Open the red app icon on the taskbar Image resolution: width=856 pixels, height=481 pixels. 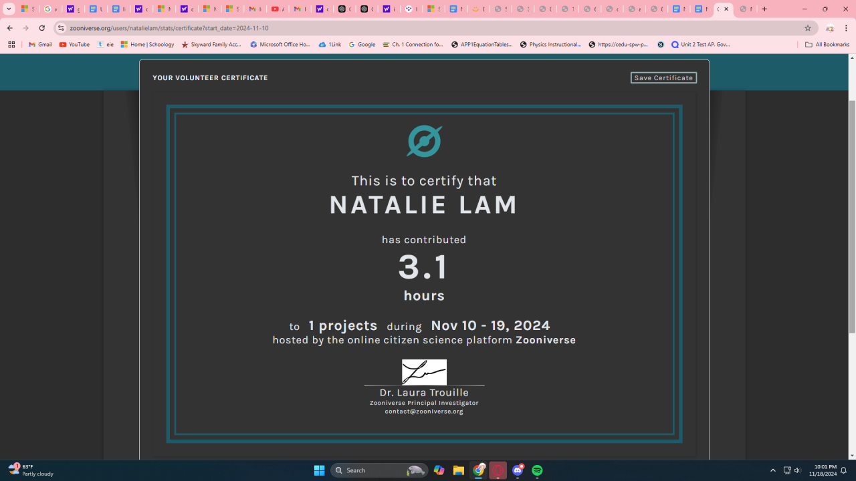click(498, 470)
